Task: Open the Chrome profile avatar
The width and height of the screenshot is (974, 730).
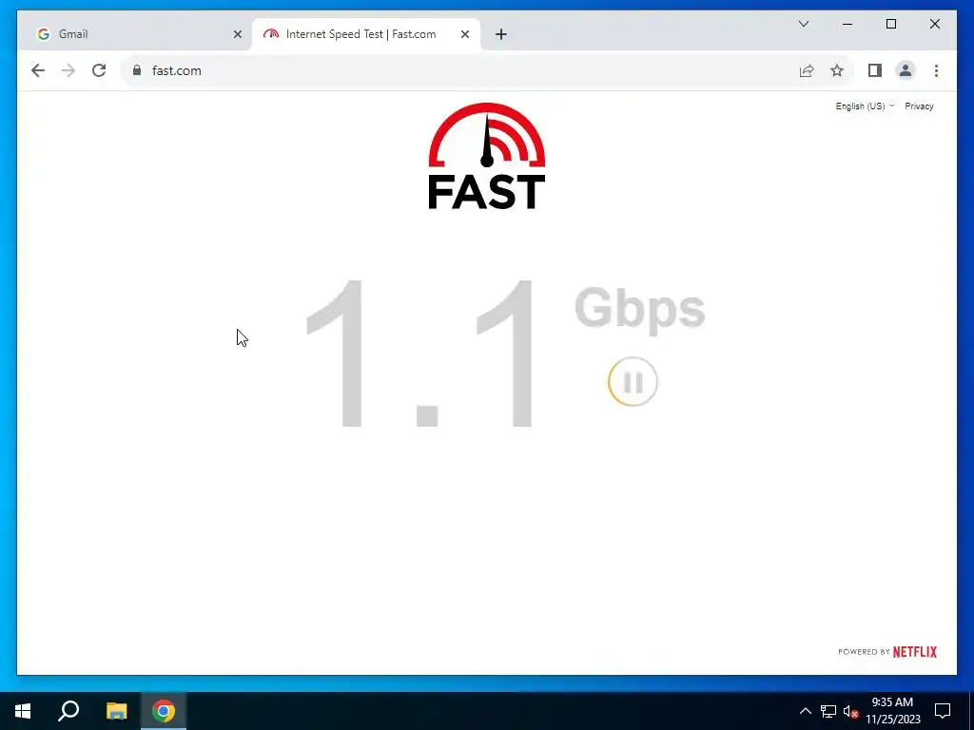Action: tap(906, 70)
